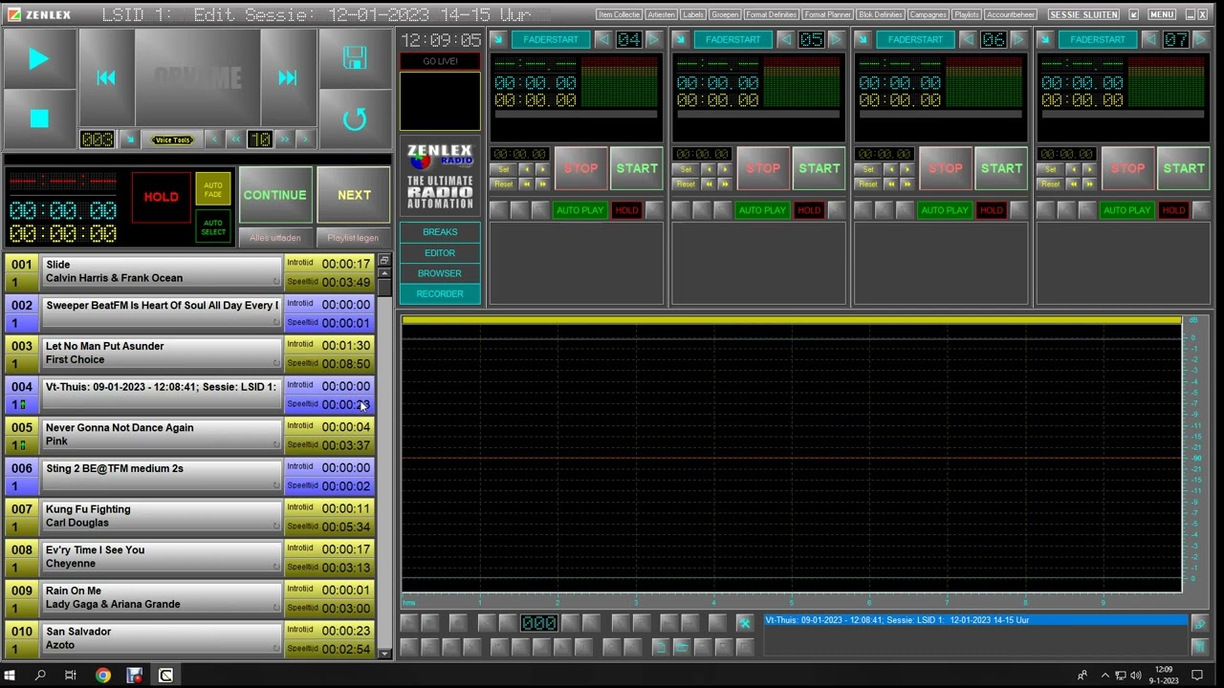Screen dimensions: 1224x688
Task: Open Format Planner in the top menu
Action: click(827, 14)
